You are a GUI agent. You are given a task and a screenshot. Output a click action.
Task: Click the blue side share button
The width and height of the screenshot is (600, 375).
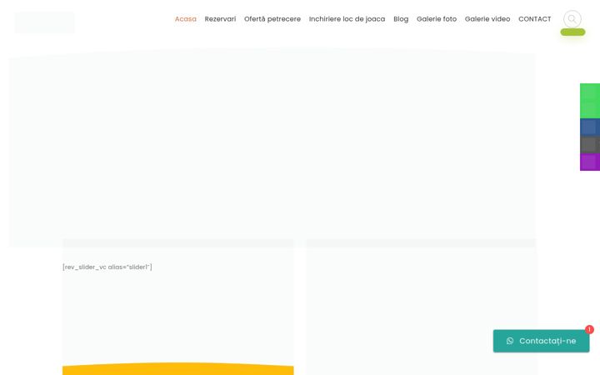tap(590, 127)
